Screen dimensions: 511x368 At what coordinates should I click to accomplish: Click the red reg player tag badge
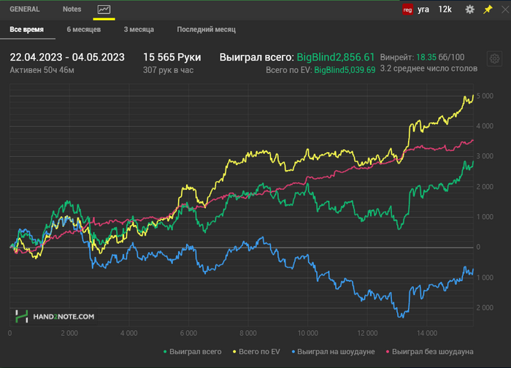click(407, 9)
